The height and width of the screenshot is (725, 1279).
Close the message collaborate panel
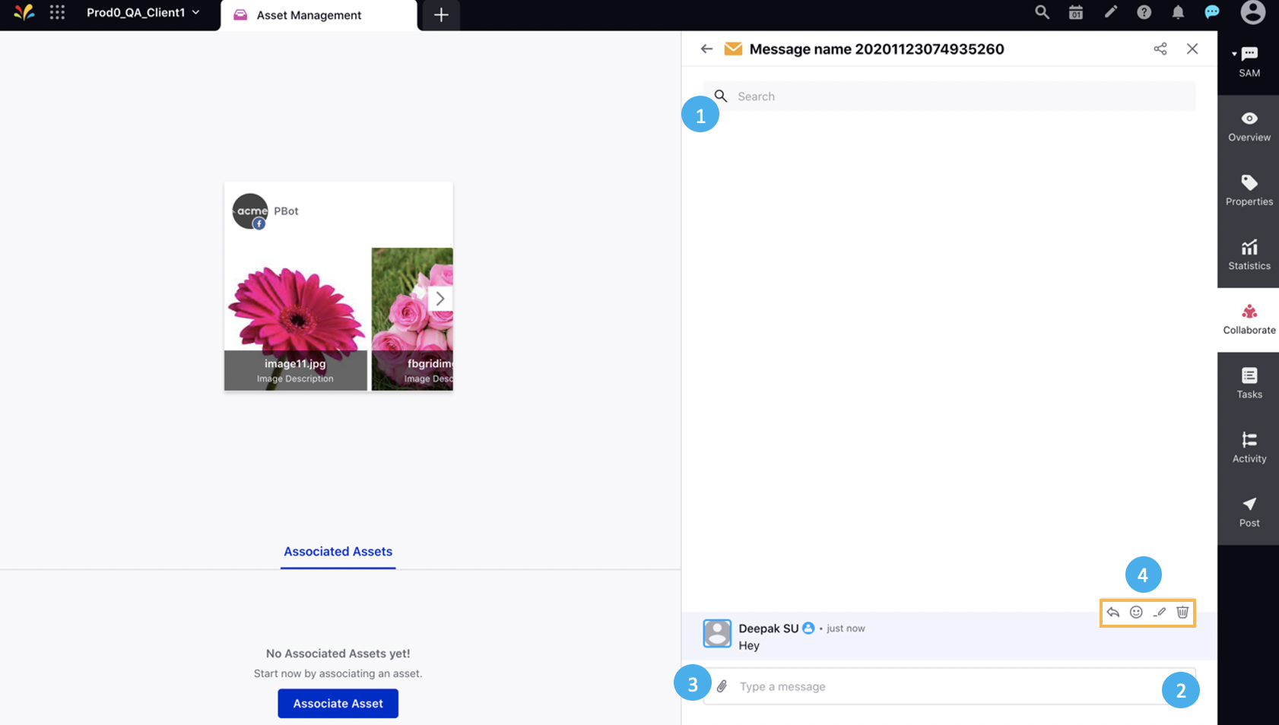pyautogui.click(x=1192, y=49)
